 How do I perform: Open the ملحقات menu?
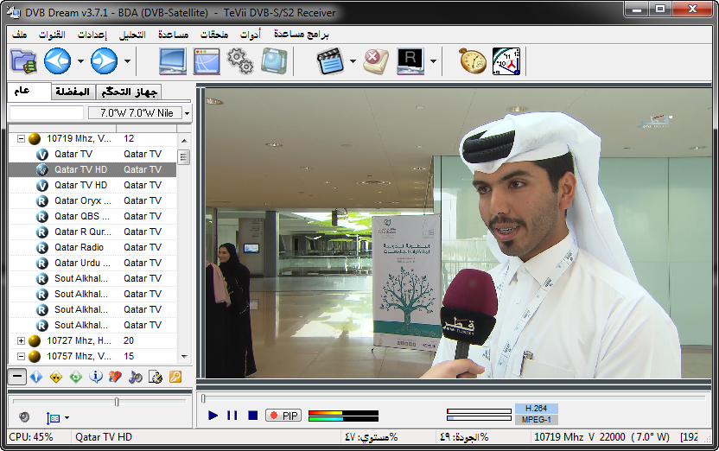214,35
